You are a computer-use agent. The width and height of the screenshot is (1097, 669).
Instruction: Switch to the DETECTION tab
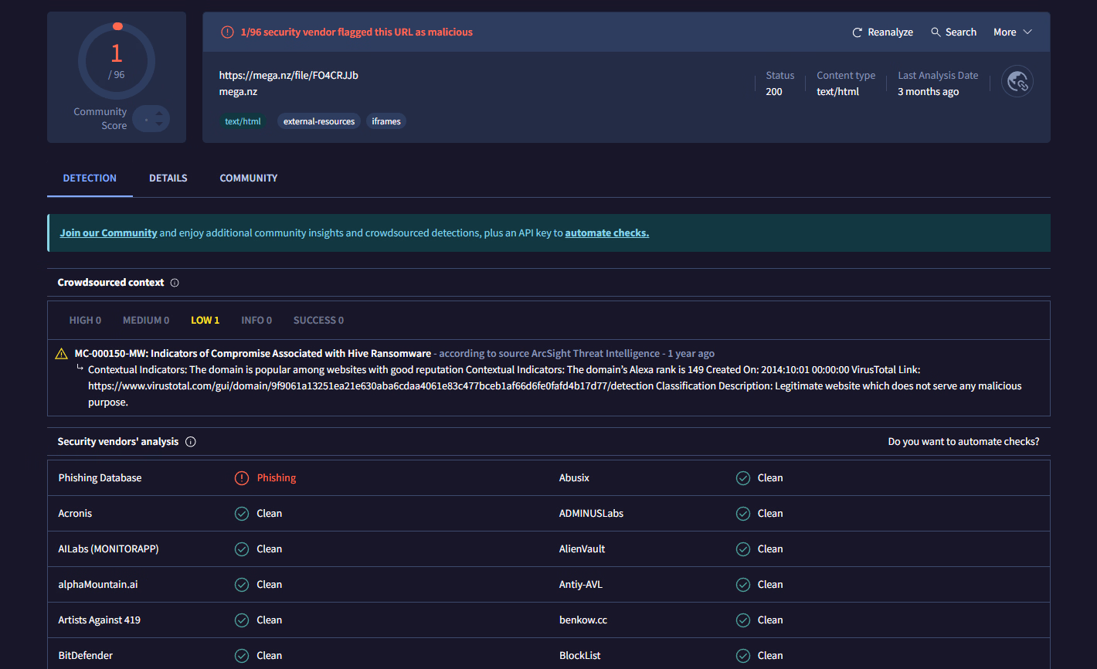point(90,178)
